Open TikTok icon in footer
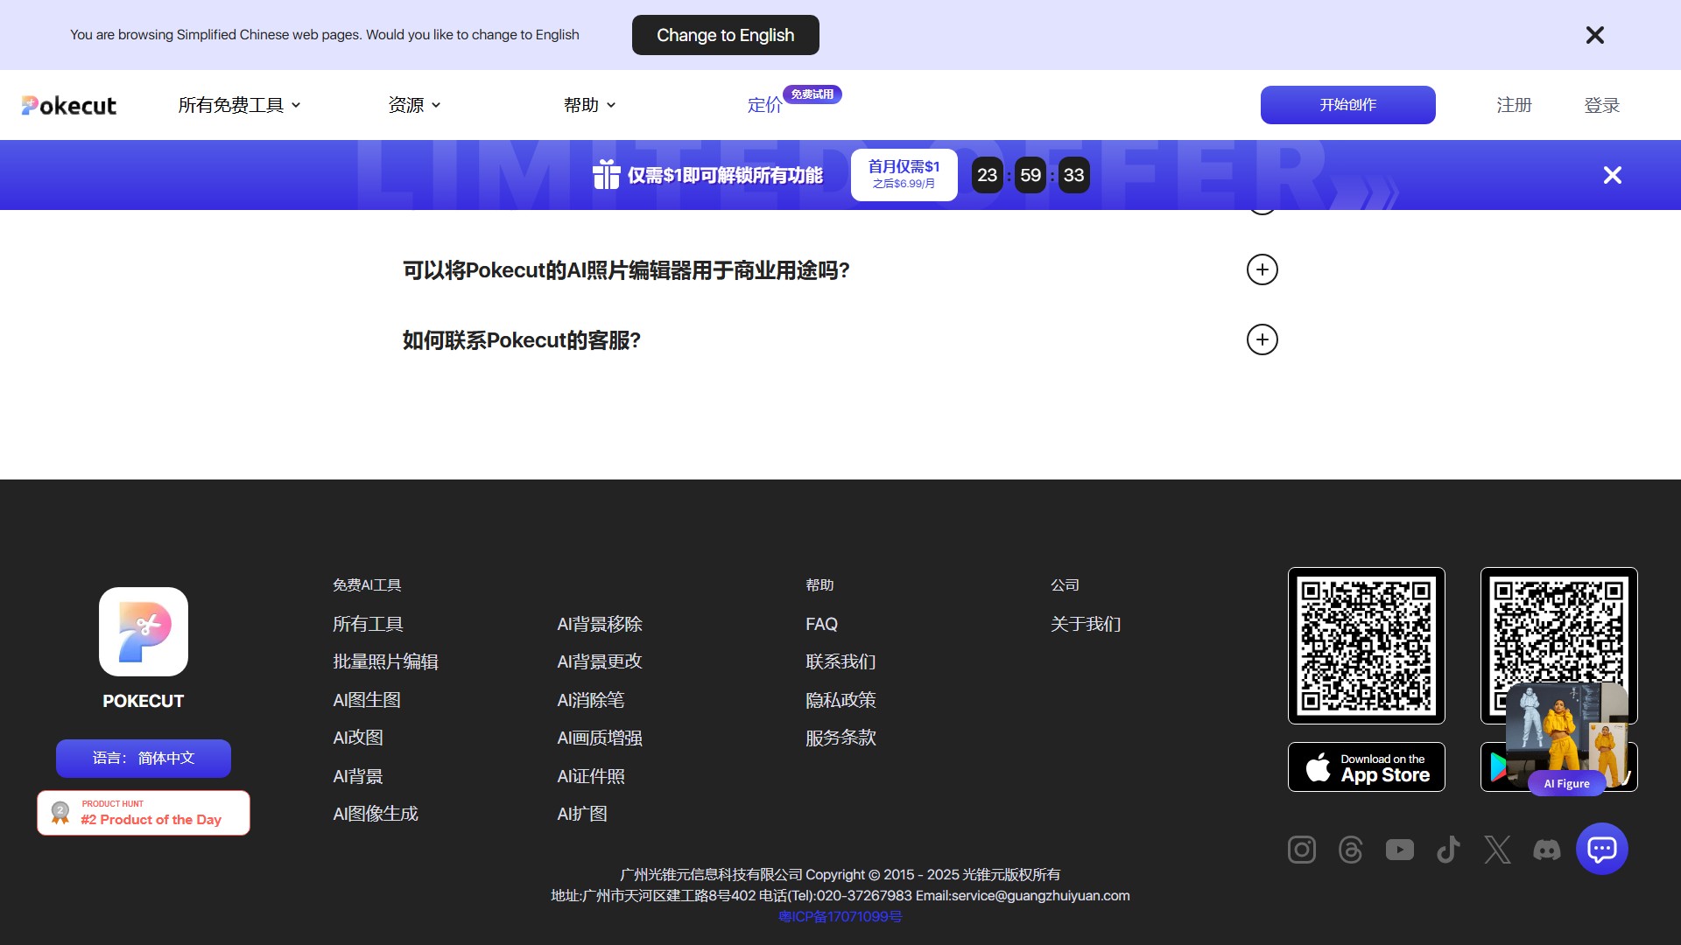 coord(1448,850)
